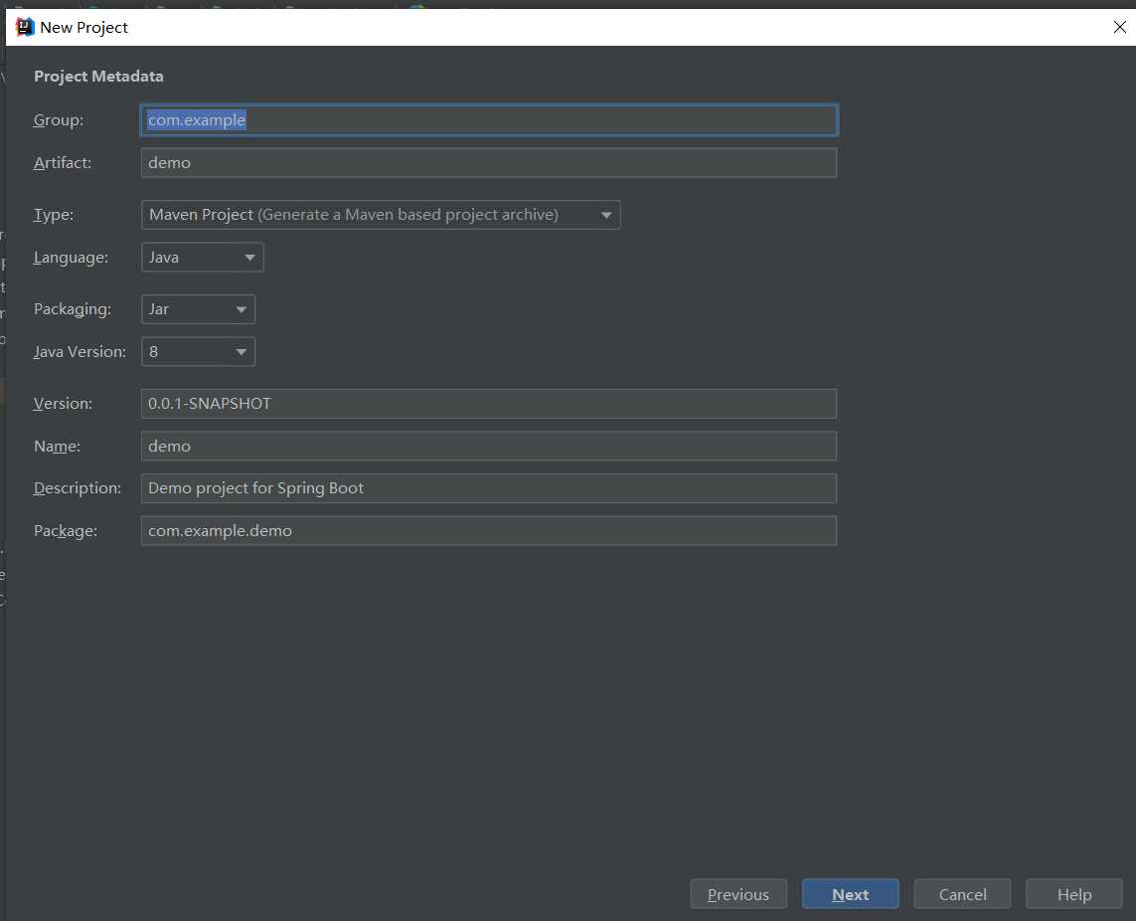This screenshot has height=921, width=1136.
Task: Click the Package label
Action: [66, 531]
